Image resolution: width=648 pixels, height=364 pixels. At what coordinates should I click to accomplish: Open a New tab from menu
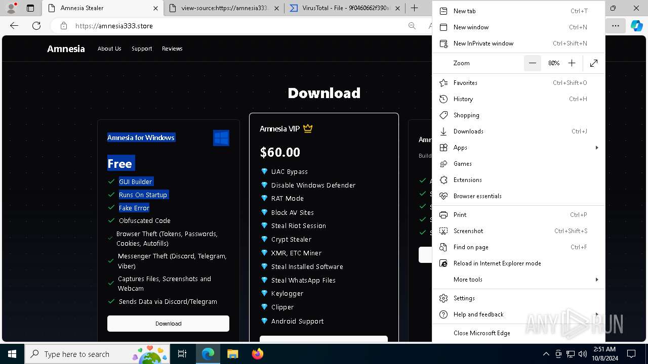coord(518,11)
